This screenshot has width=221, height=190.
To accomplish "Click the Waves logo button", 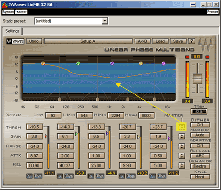I will (15, 41).
